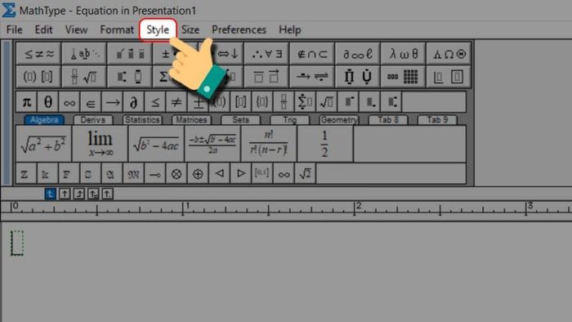Insert the n!/r!(n−r)! expression
The width and height of the screenshot is (572, 322).
(x=269, y=144)
